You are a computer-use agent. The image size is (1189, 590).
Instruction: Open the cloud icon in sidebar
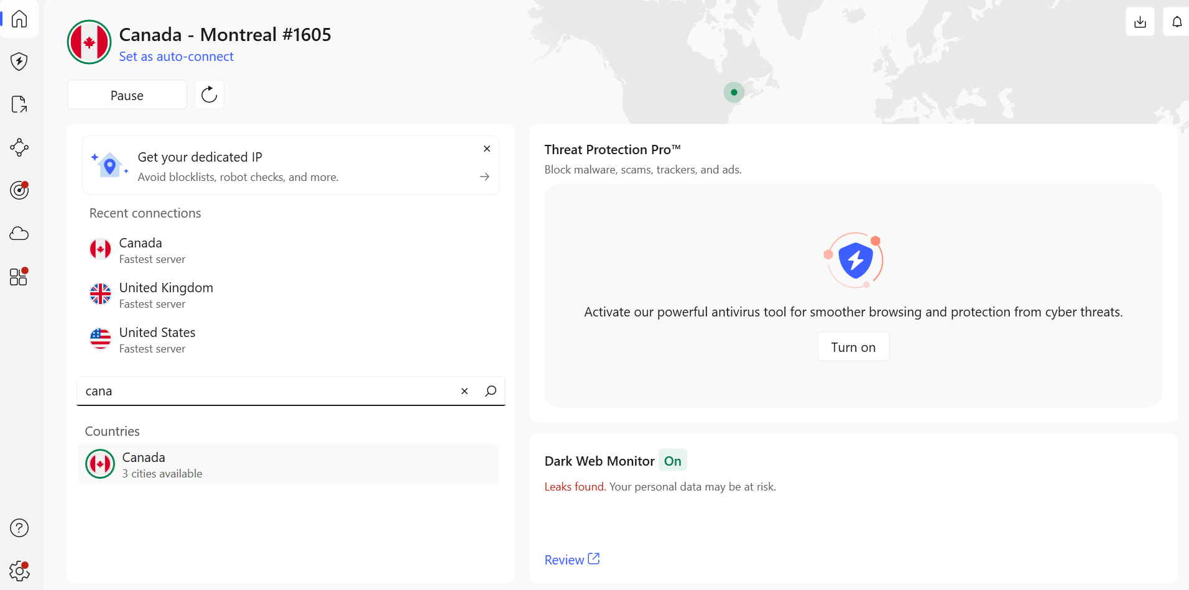click(x=19, y=234)
